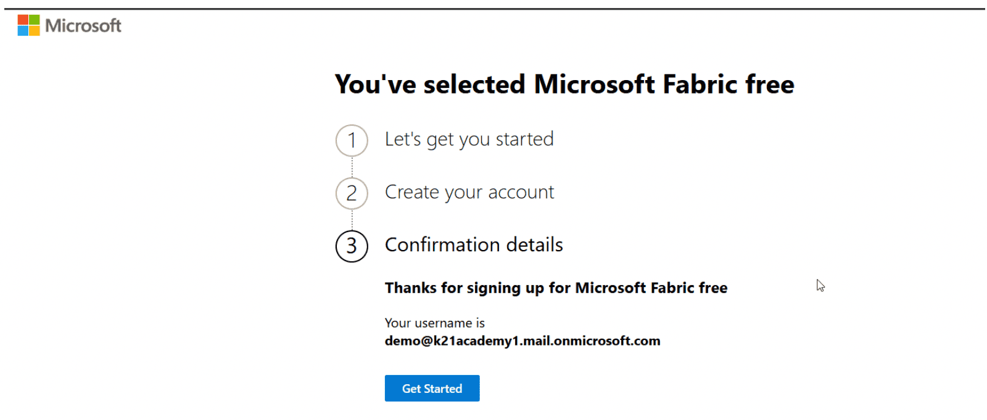Click the Microsoft wordmark text
The image size is (987, 420).
pos(83,26)
